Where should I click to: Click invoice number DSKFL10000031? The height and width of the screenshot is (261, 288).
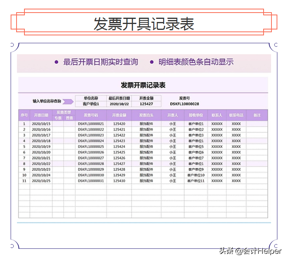click(91, 181)
